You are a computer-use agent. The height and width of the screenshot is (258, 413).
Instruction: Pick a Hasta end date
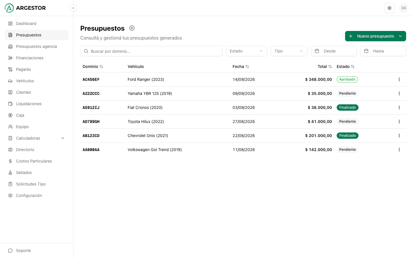click(x=383, y=51)
